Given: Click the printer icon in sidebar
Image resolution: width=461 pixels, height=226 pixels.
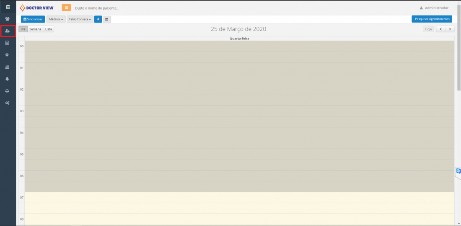Looking at the screenshot, I should click(x=8, y=91).
